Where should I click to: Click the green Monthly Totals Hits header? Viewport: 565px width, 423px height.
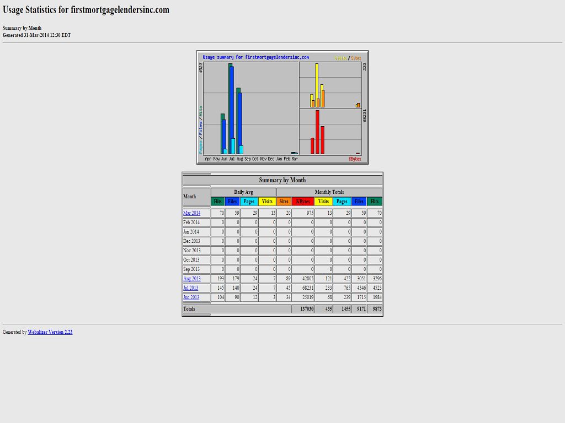(x=375, y=202)
